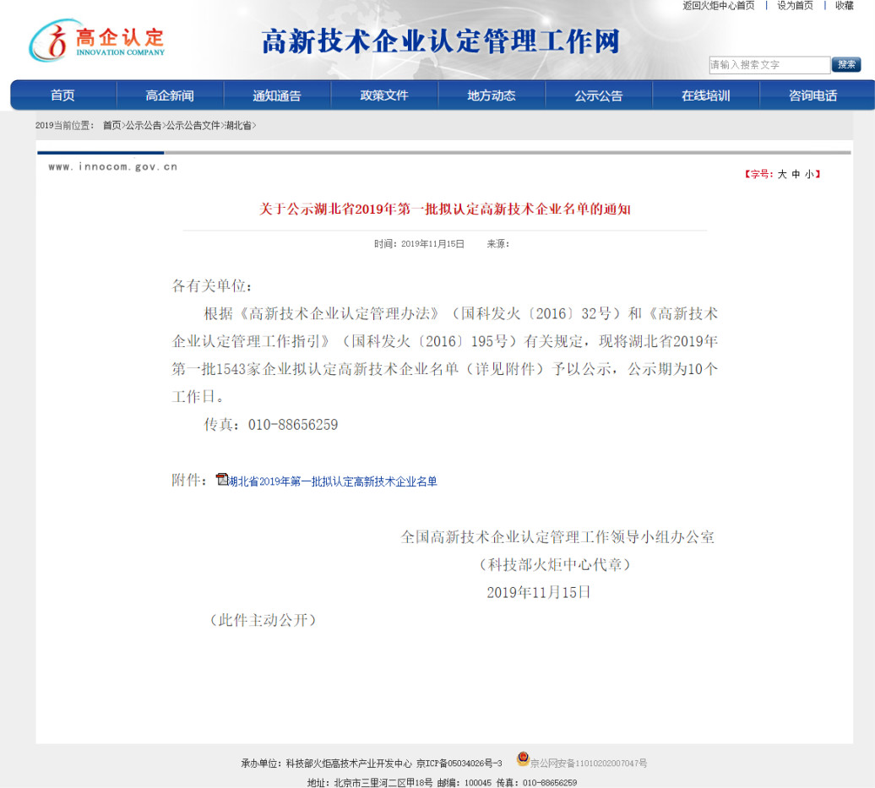The height and width of the screenshot is (788, 875).
Task: Open 公示公告 in the main menu
Action: pyautogui.click(x=599, y=95)
